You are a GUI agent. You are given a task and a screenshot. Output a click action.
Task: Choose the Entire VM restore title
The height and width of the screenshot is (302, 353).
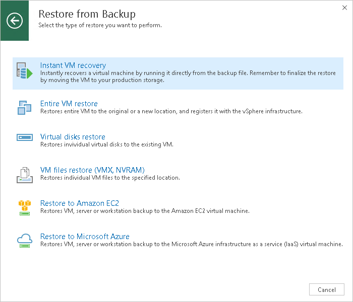(69, 104)
